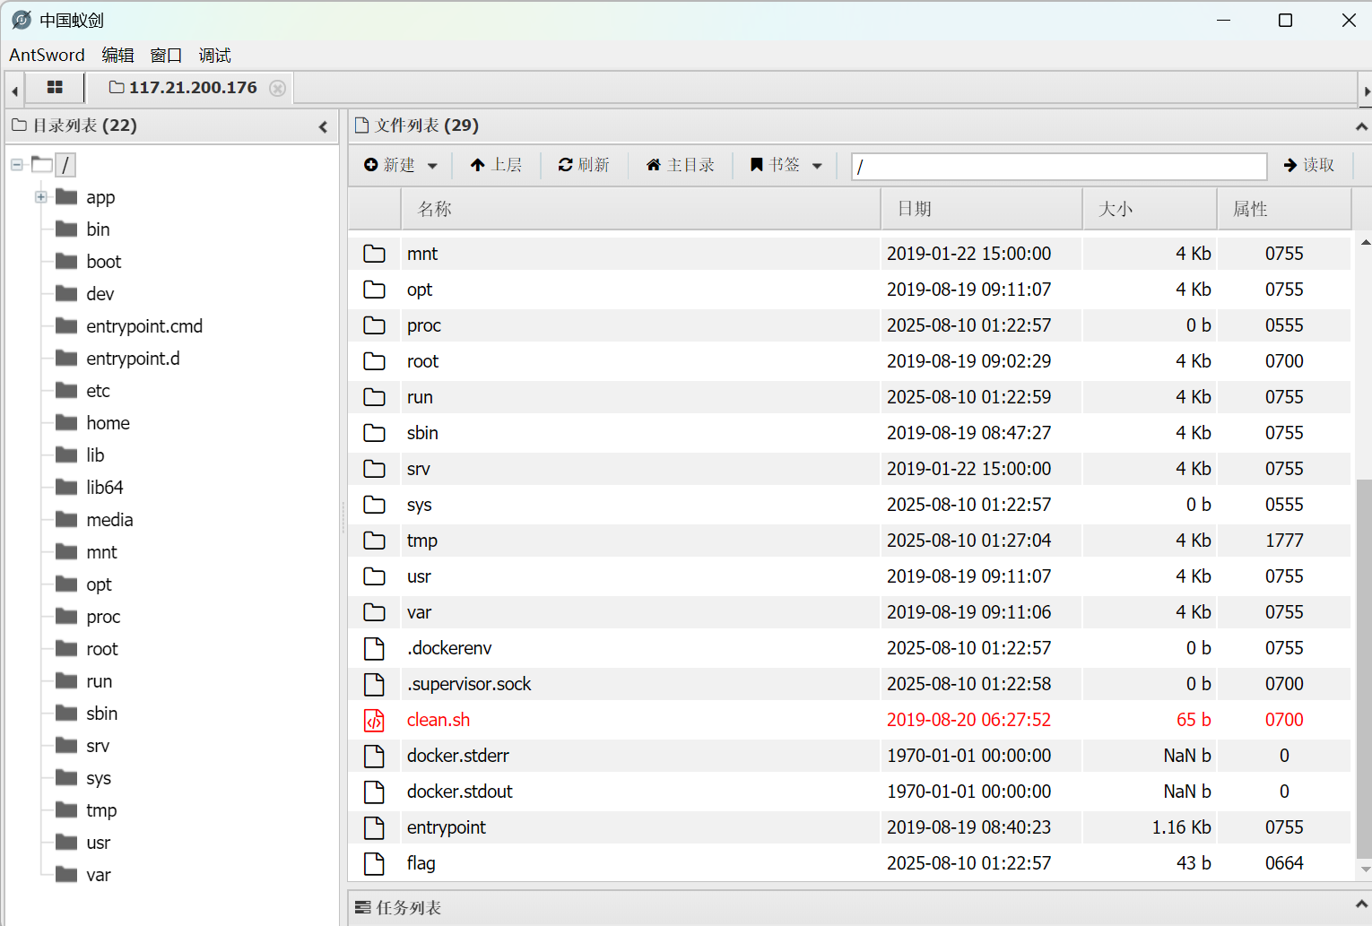The height and width of the screenshot is (926, 1372).
Task: Open the 新建 dropdown arrow
Action: pyautogui.click(x=432, y=166)
